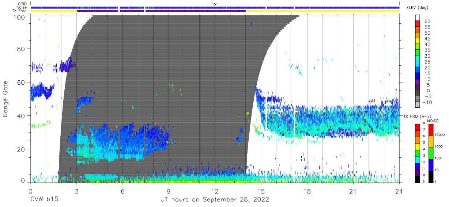Click UT hour axis tick 6
The width and height of the screenshot is (449, 207).
pos(122,191)
